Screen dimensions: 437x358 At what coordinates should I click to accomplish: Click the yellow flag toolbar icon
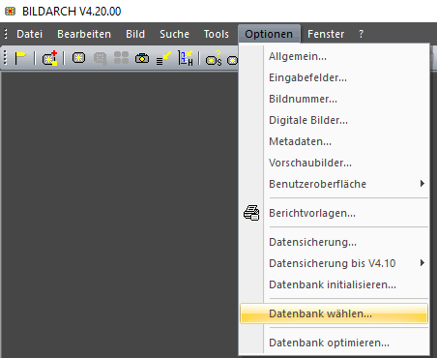20,58
